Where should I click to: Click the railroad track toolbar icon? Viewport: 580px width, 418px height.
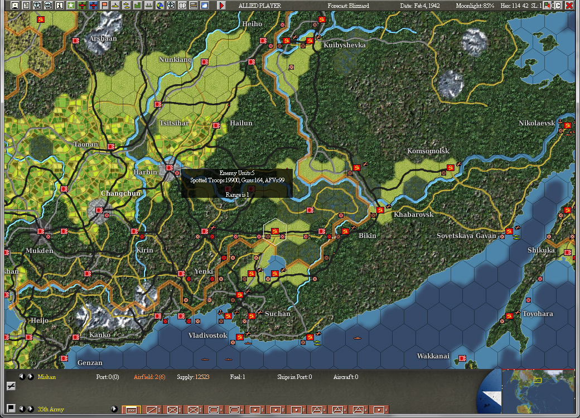pyautogui.click(x=193, y=6)
